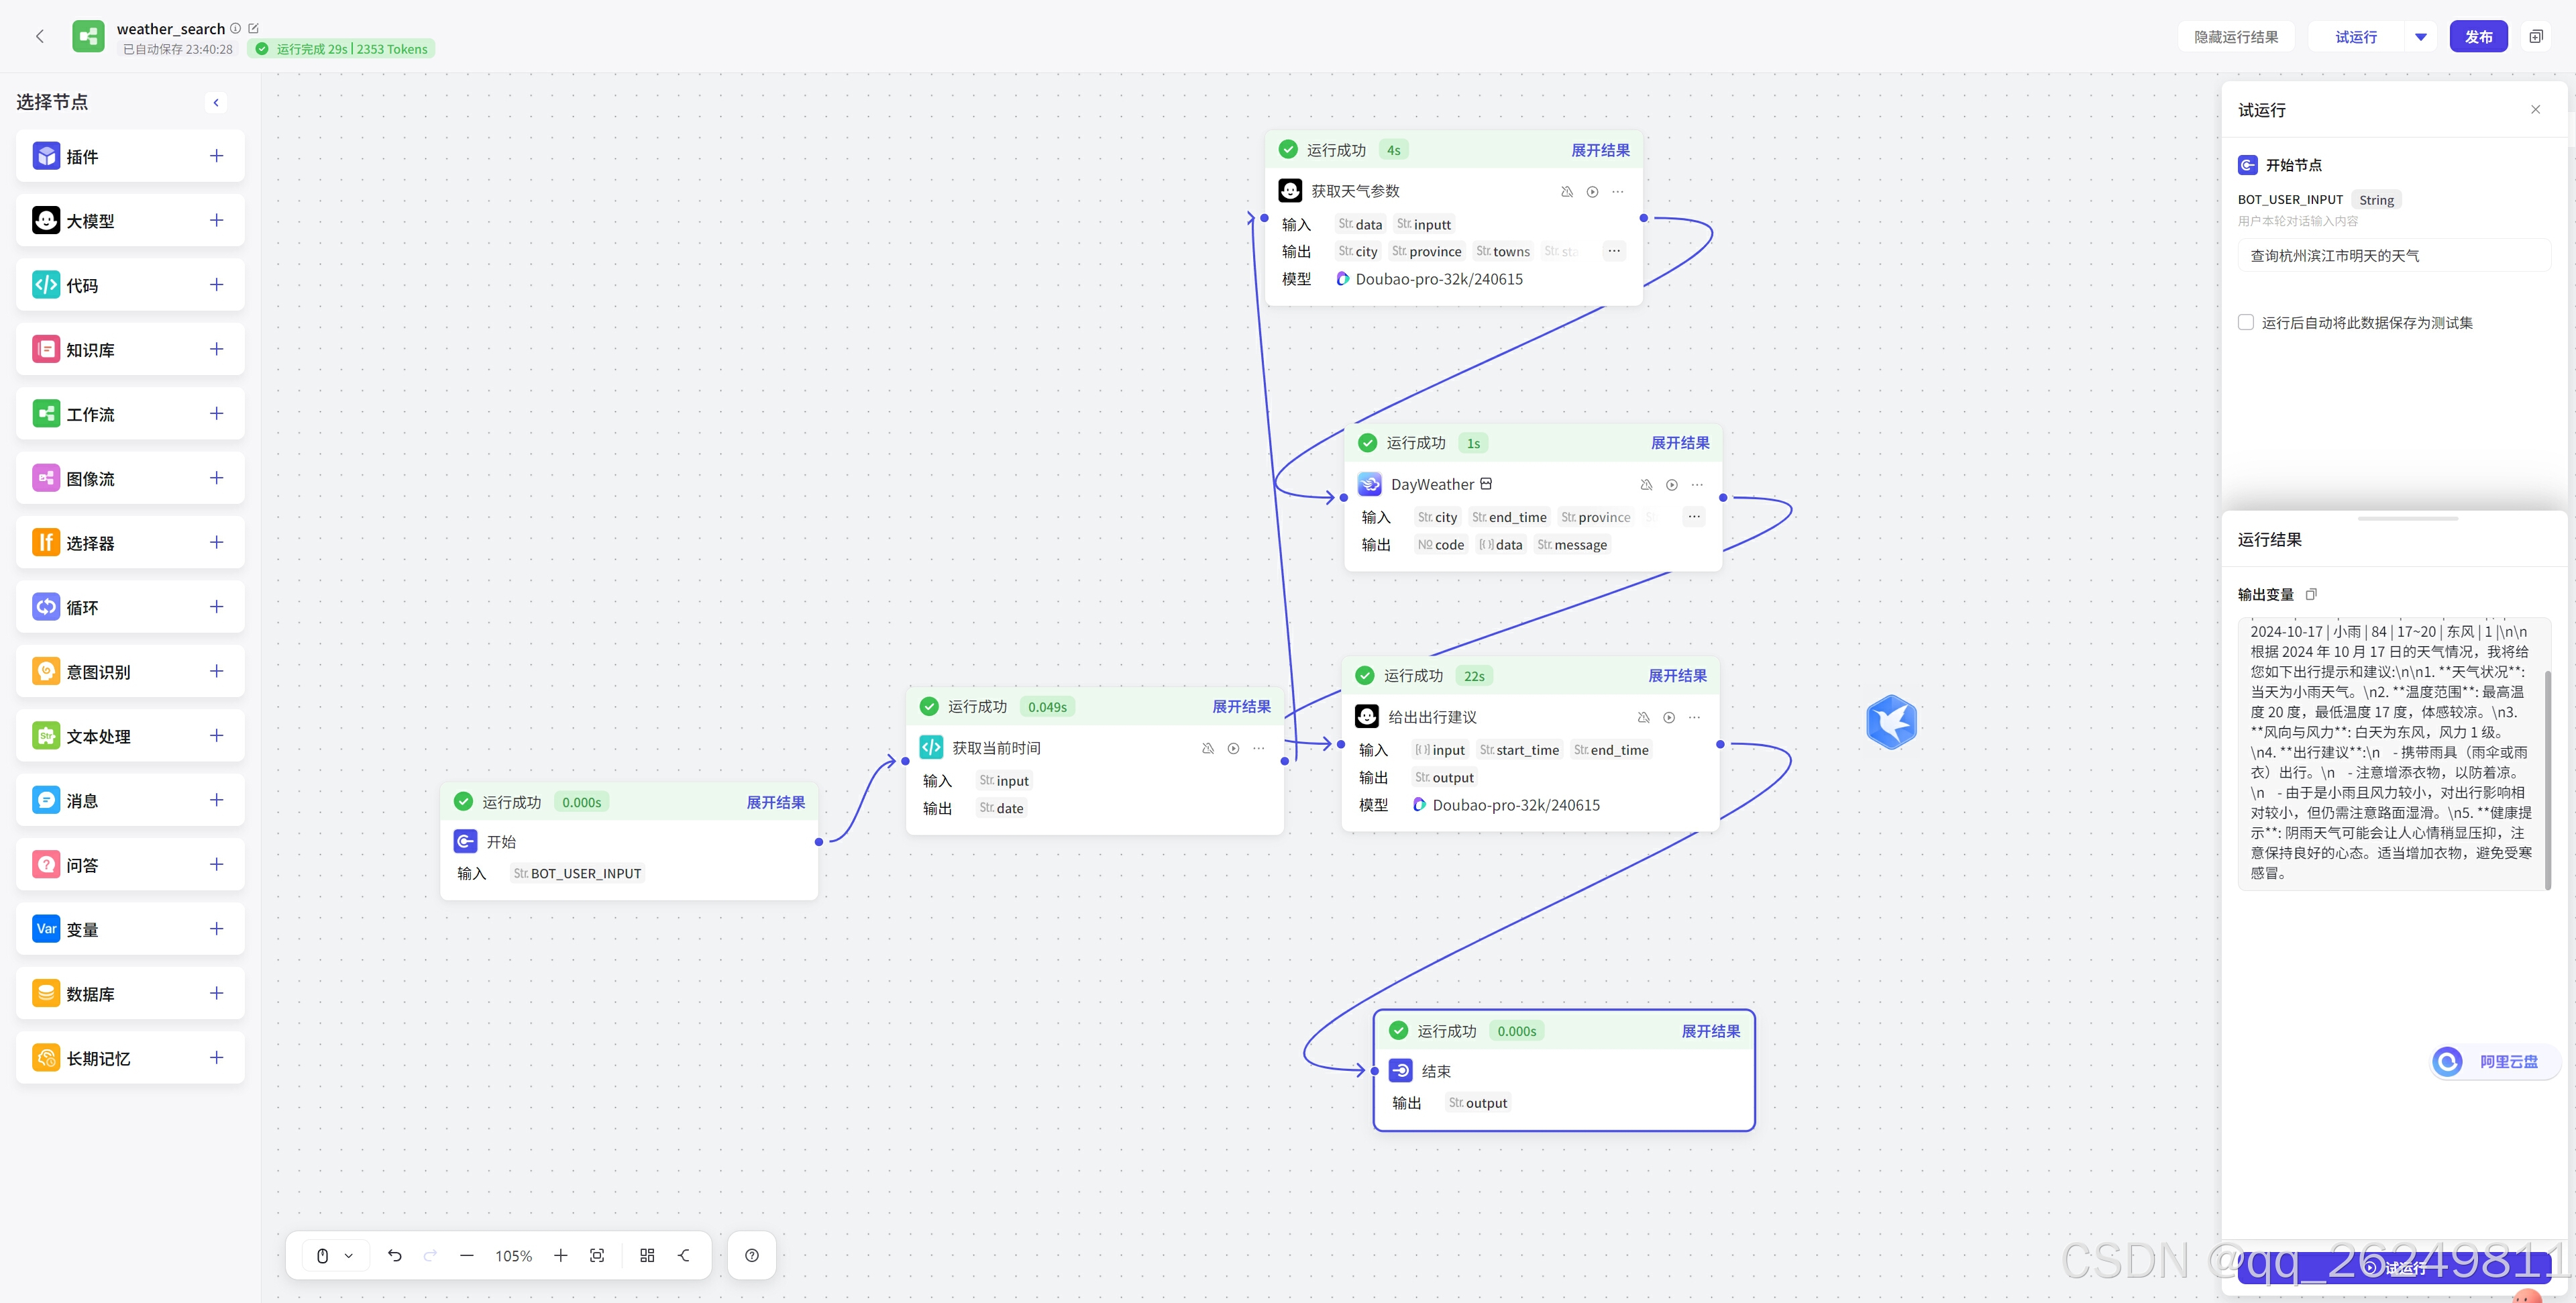2576x1303 pixels.
Task: Open the help question-mark button
Action: point(752,1255)
